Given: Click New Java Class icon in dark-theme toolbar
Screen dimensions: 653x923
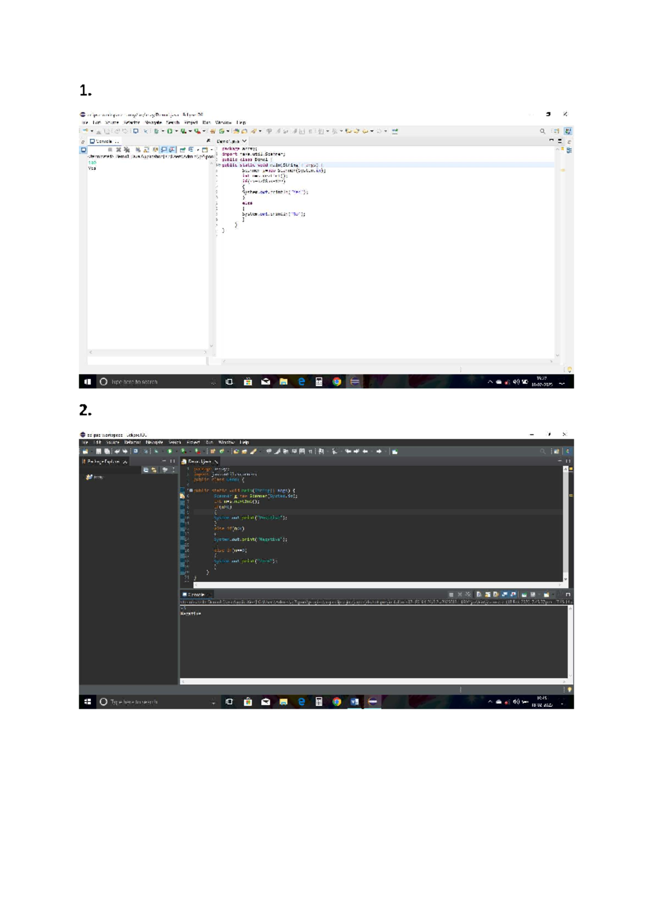Looking at the screenshot, I should pyautogui.click(x=221, y=451).
